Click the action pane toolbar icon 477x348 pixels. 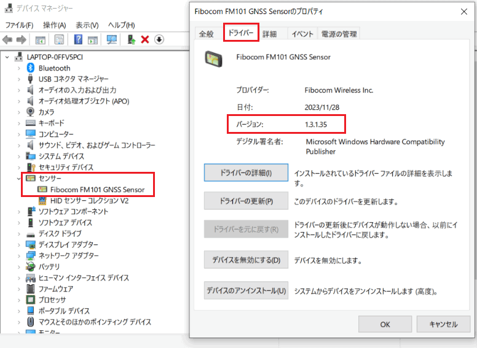click(x=92, y=39)
